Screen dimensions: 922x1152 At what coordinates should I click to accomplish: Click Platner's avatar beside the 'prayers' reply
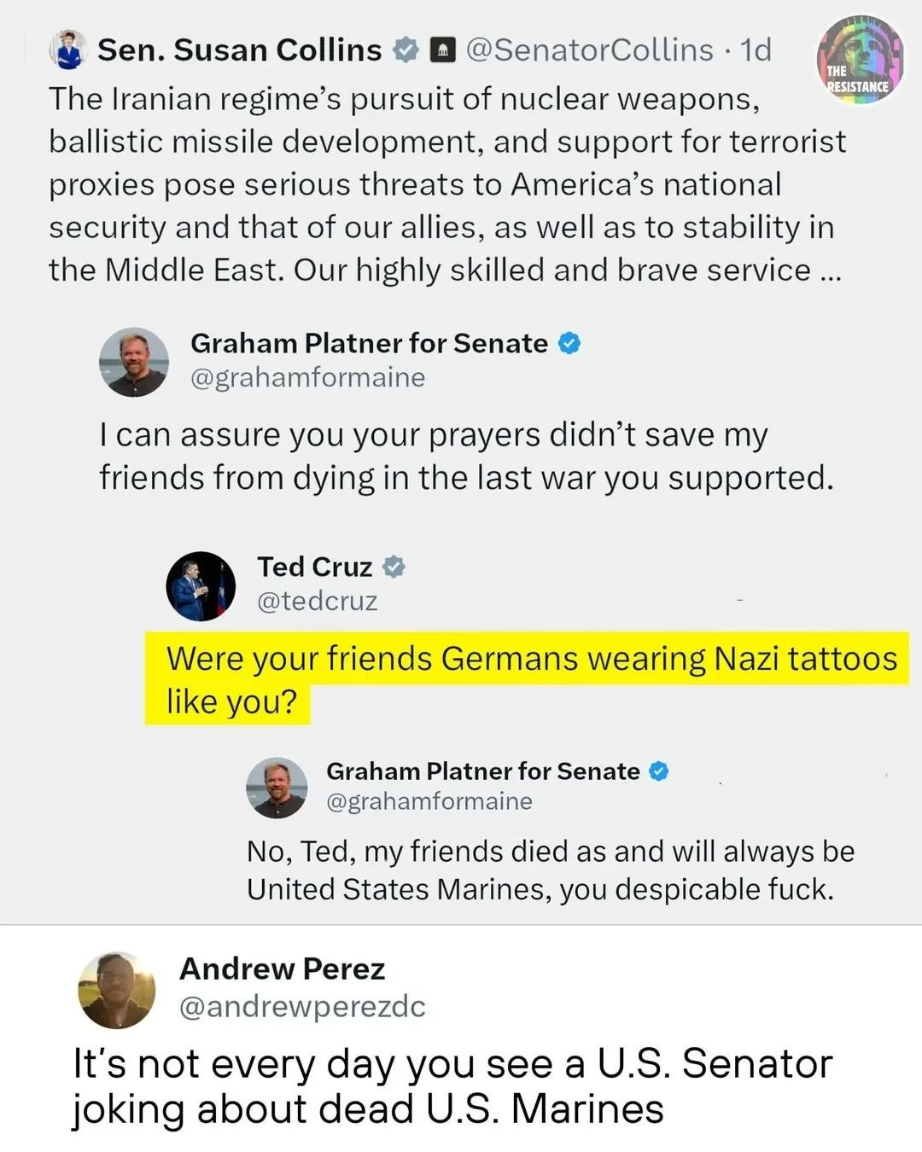(x=134, y=362)
